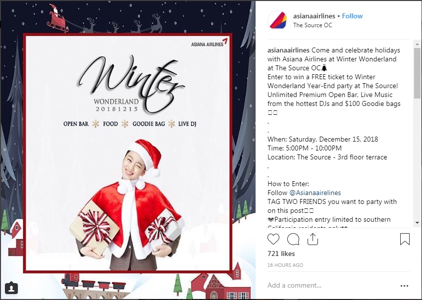Follow the asianaairlines account
The height and width of the screenshot is (300, 422).
click(x=352, y=16)
